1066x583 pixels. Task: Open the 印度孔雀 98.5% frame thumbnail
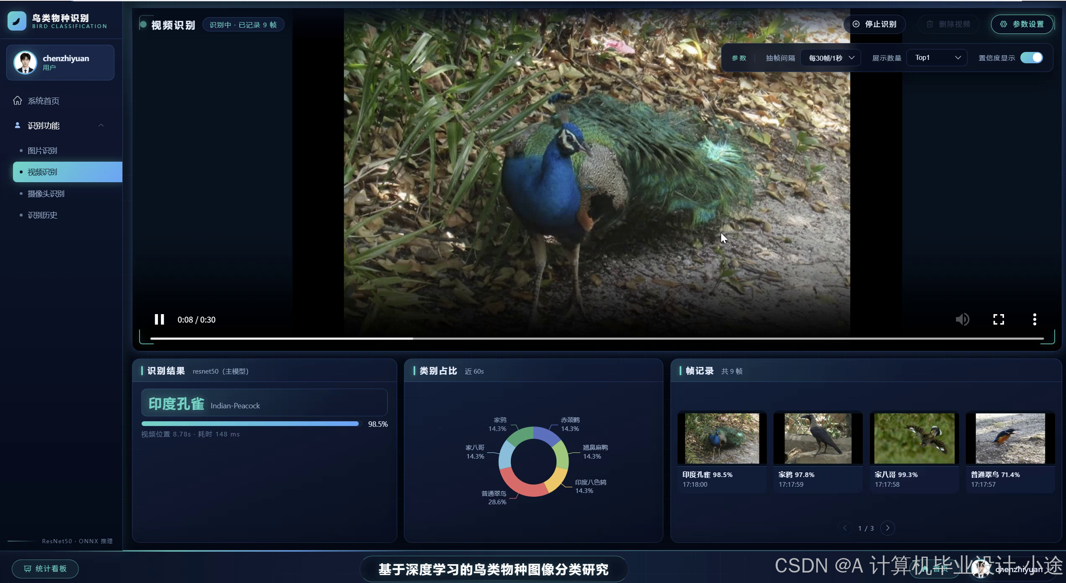tap(722, 439)
